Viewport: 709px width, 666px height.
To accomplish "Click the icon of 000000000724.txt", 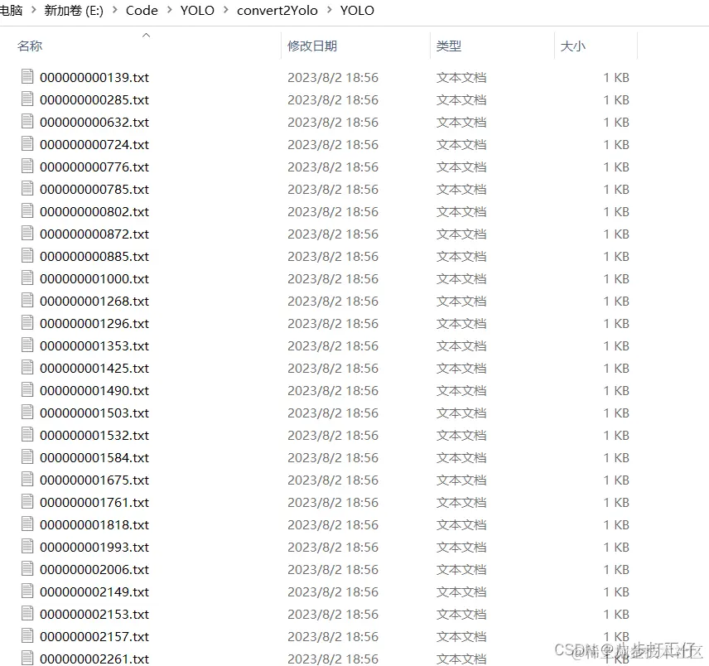I will (x=27, y=143).
